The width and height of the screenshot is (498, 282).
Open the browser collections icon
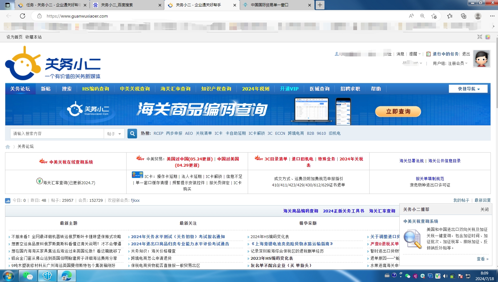click(464, 16)
